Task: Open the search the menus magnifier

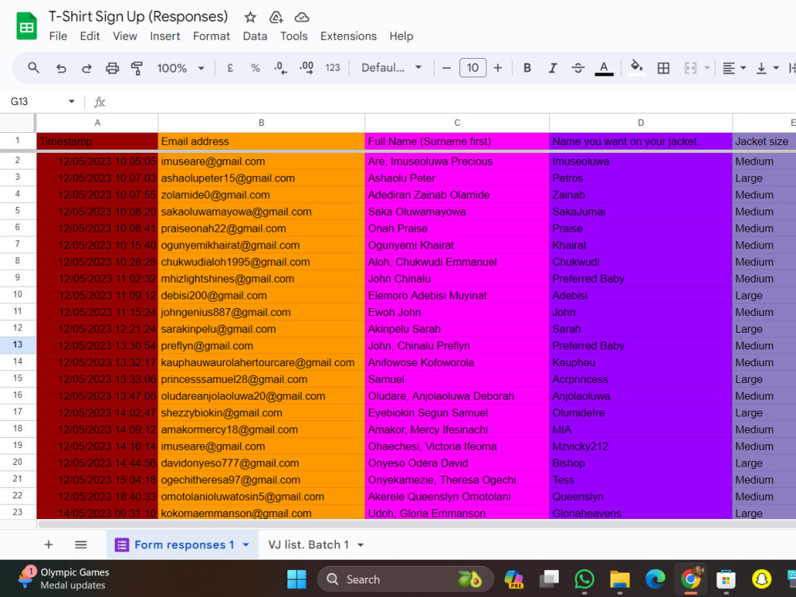Action: point(33,68)
